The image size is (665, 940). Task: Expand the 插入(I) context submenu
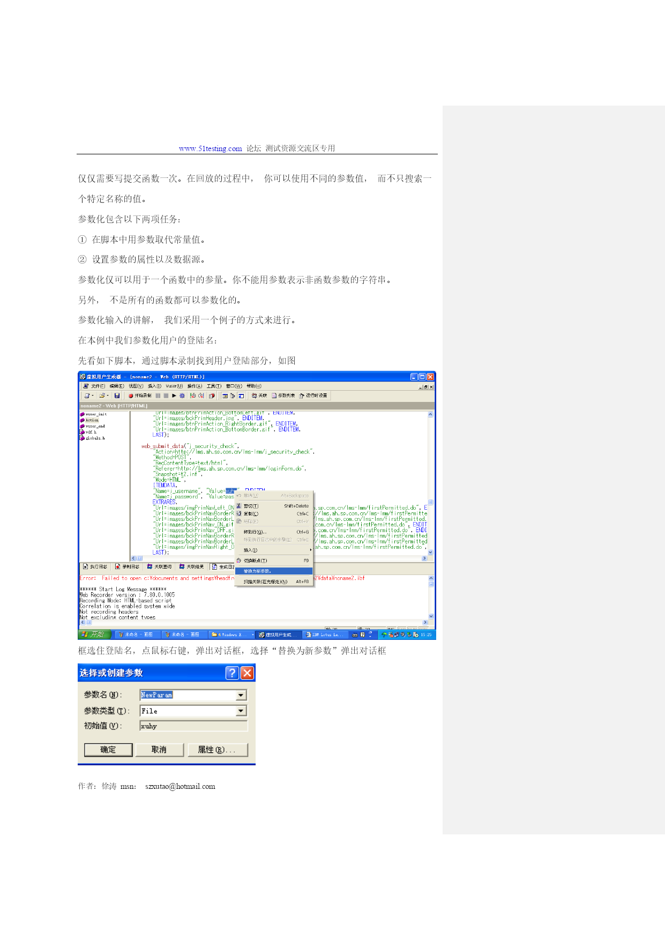(274, 550)
